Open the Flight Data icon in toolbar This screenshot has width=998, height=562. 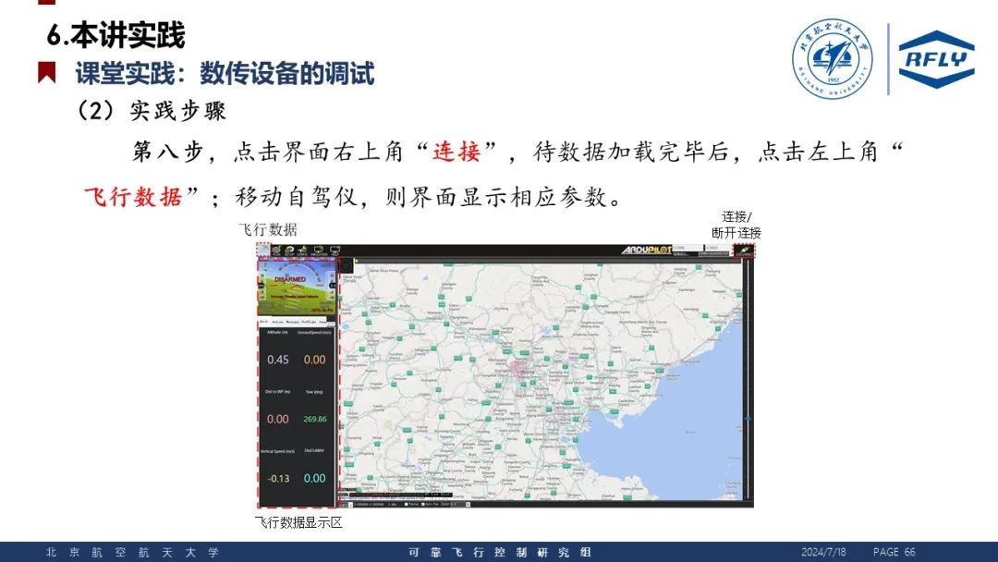[265, 250]
